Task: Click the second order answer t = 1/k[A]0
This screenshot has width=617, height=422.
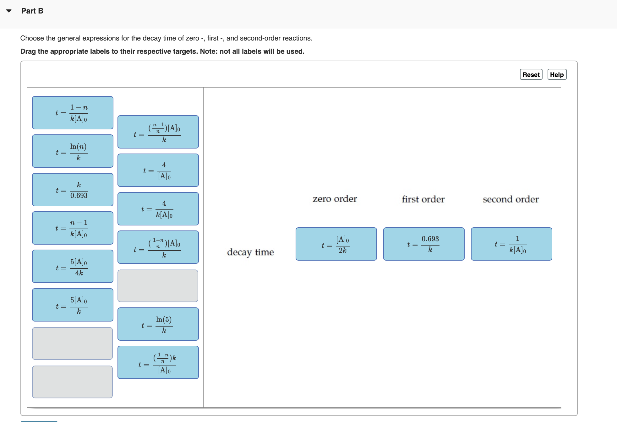Action: [511, 244]
